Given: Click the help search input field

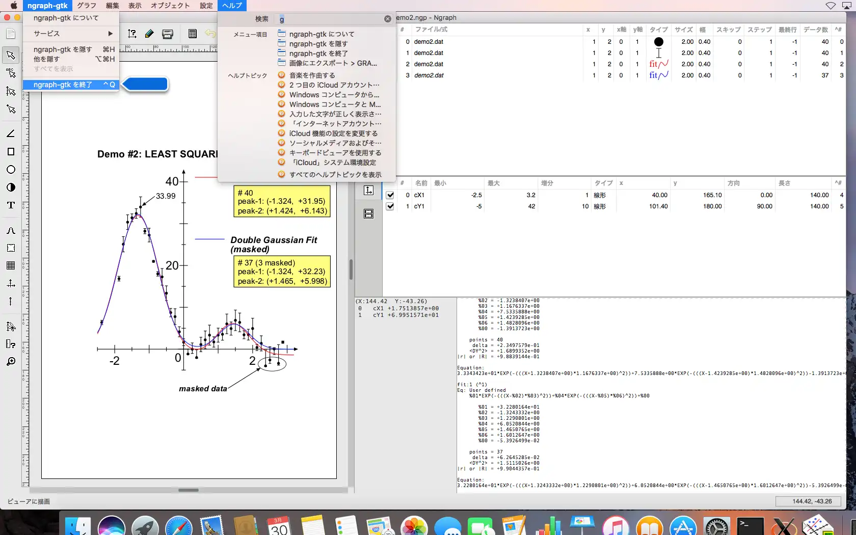Looking at the screenshot, I should pyautogui.click(x=331, y=19).
